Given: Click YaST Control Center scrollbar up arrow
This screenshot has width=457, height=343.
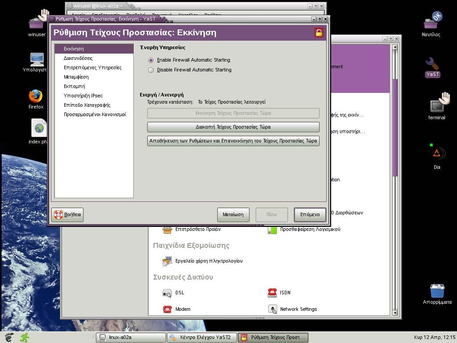Looking at the screenshot, I should pyautogui.click(x=395, y=47).
